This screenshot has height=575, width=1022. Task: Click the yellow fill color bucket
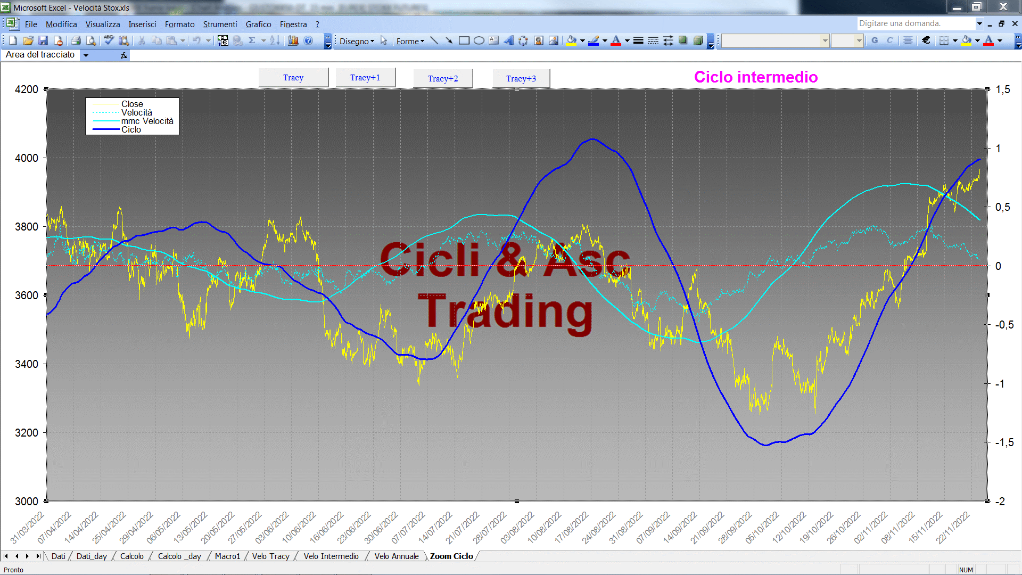pos(572,41)
